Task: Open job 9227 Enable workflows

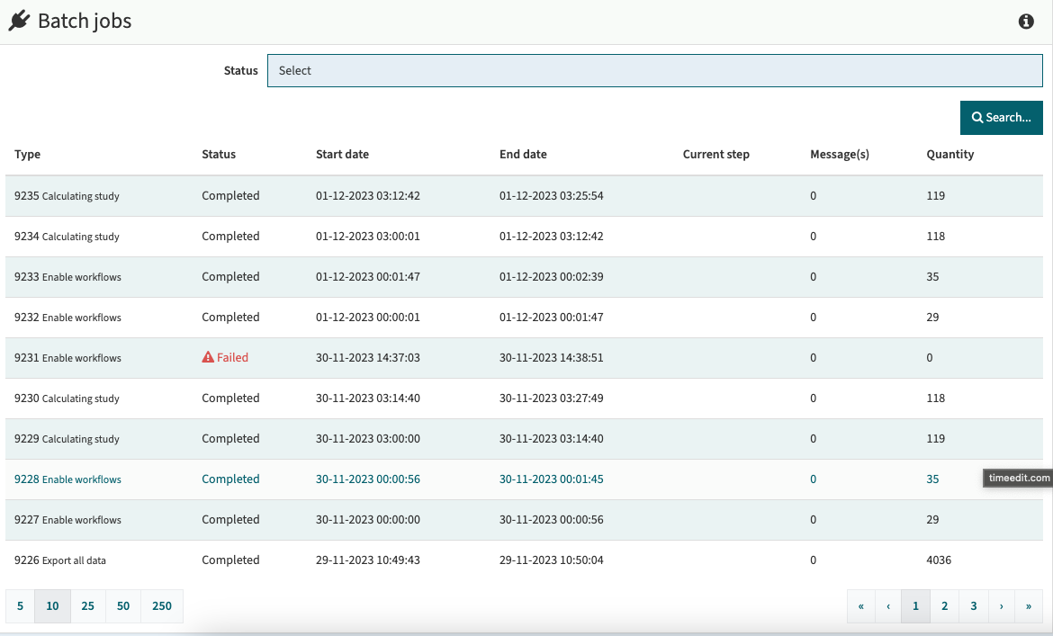Action: 524,520
